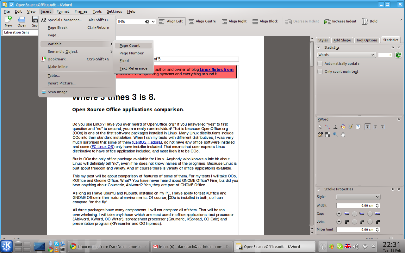Switch to the Inbox Gmail taskbar window
This screenshot has width=405, height=253.
(191, 247)
